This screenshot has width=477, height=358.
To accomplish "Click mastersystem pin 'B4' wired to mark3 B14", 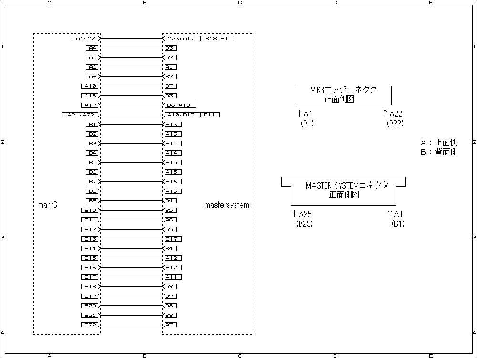I will pyautogui.click(x=169, y=248).
